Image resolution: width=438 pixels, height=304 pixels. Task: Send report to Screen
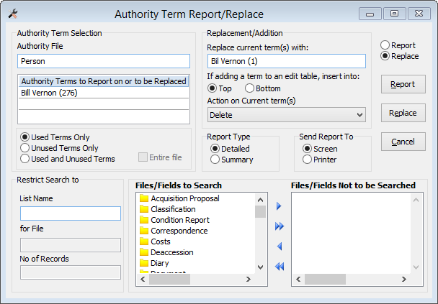[307, 149]
